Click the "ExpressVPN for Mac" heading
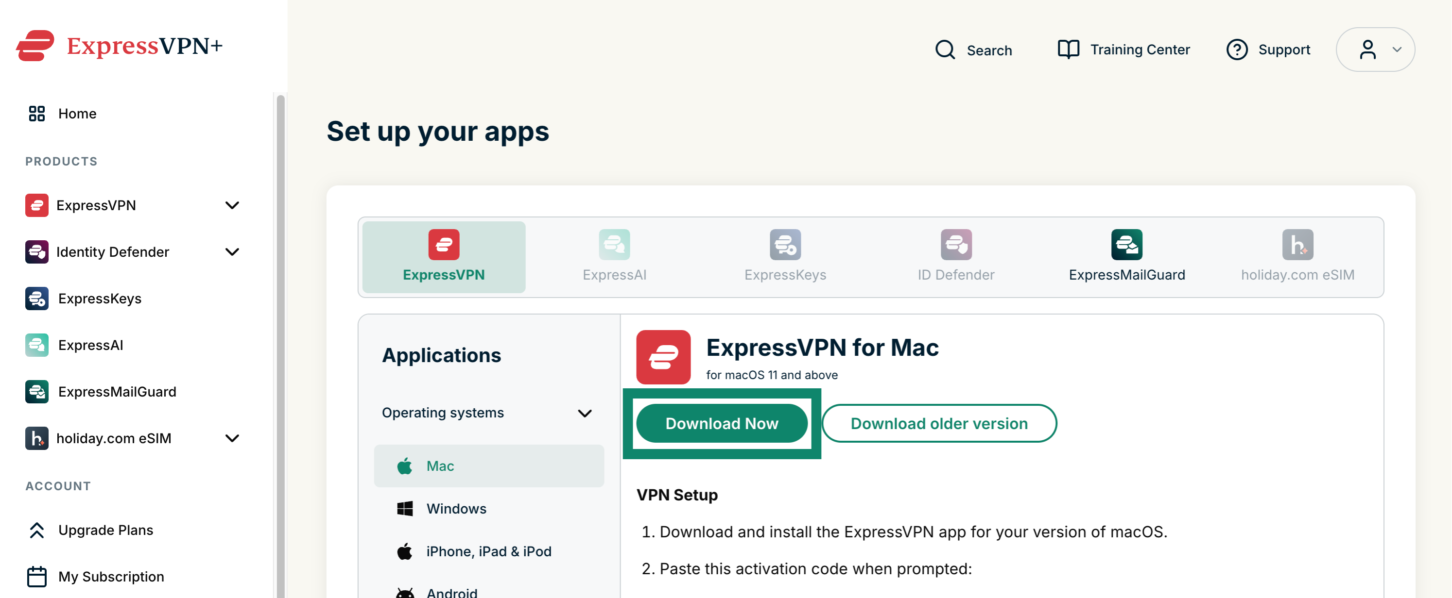The image size is (1452, 598). pos(822,348)
